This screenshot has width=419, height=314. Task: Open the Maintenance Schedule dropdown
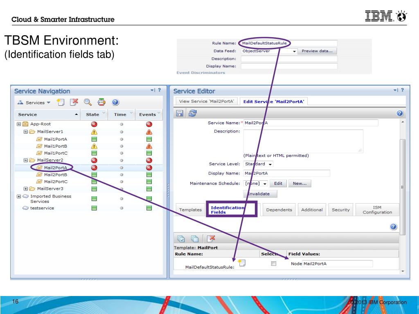[256, 184]
